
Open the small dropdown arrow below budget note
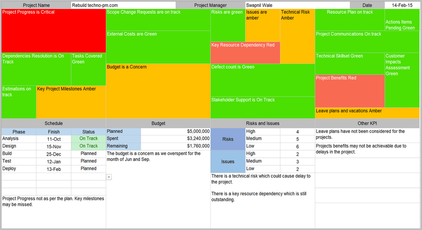pyautogui.click(x=109, y=177)
